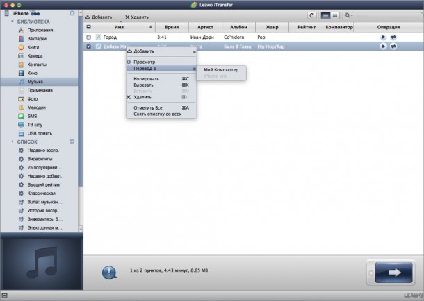Choose Вырезать from context menu
Image resolution: width=424 pixels, height=301 pixels.
pos(161,85)
